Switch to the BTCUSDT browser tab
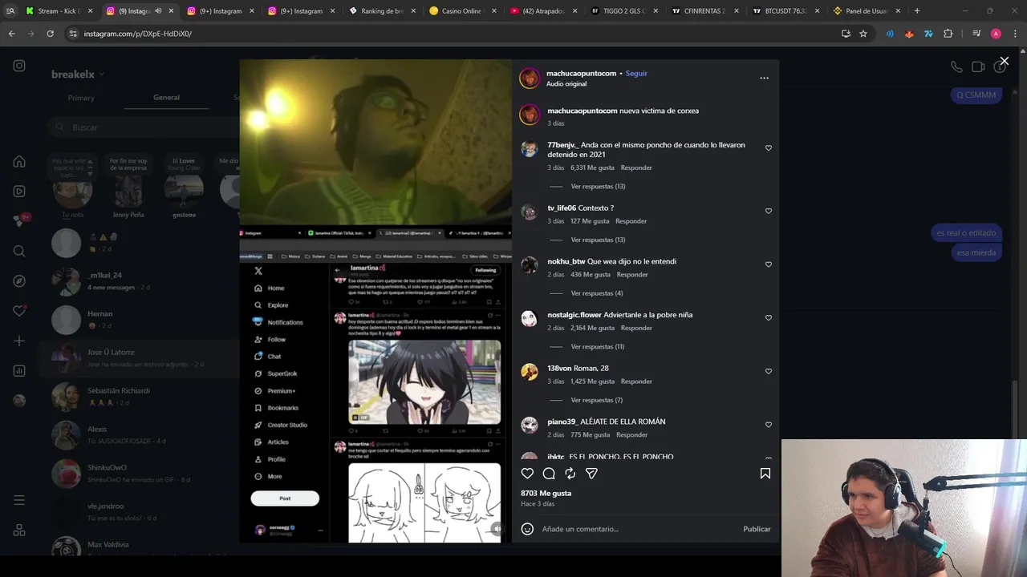 pos(785,11)
